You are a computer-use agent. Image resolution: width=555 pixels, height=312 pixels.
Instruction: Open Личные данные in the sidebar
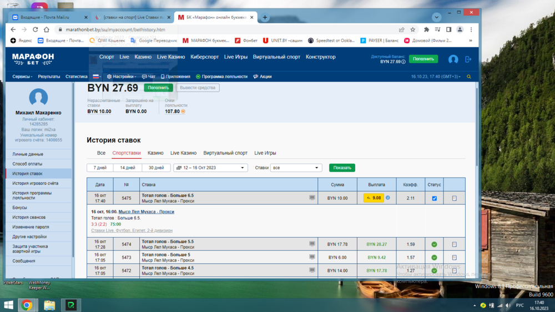point(28,154)
